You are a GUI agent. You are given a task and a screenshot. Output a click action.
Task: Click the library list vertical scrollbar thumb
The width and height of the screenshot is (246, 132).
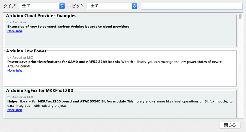240,16
